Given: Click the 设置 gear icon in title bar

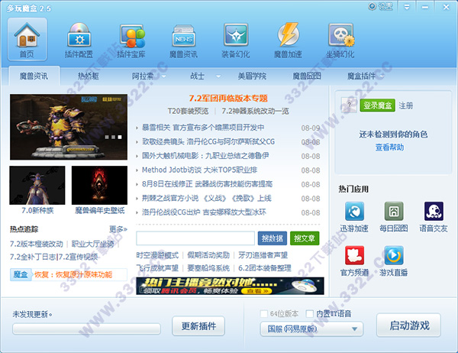Looking at the screenshot, I should point(373,6).
